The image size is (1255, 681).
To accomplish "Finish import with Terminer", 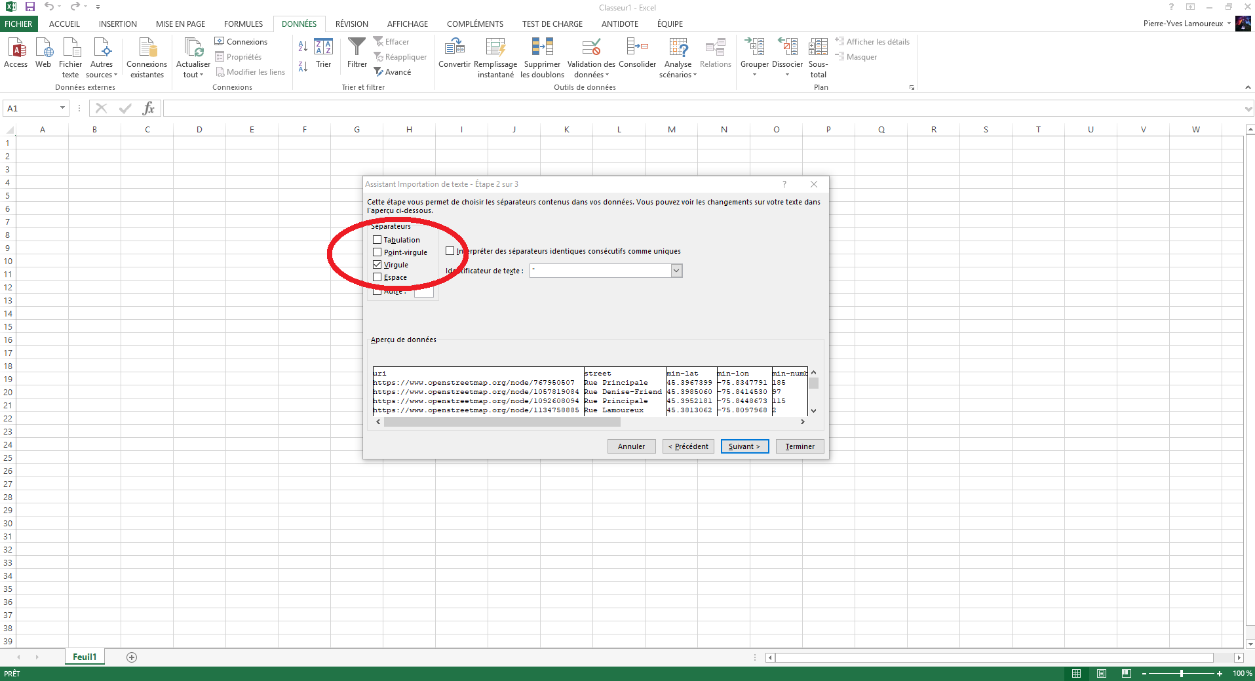I will click(x=800, y=446).
